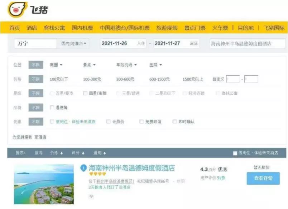The width and height of the screenshot is (288, 209).
Task: Filter price to 100元以下
Action: pyautogui.click(x=59, y=79)
